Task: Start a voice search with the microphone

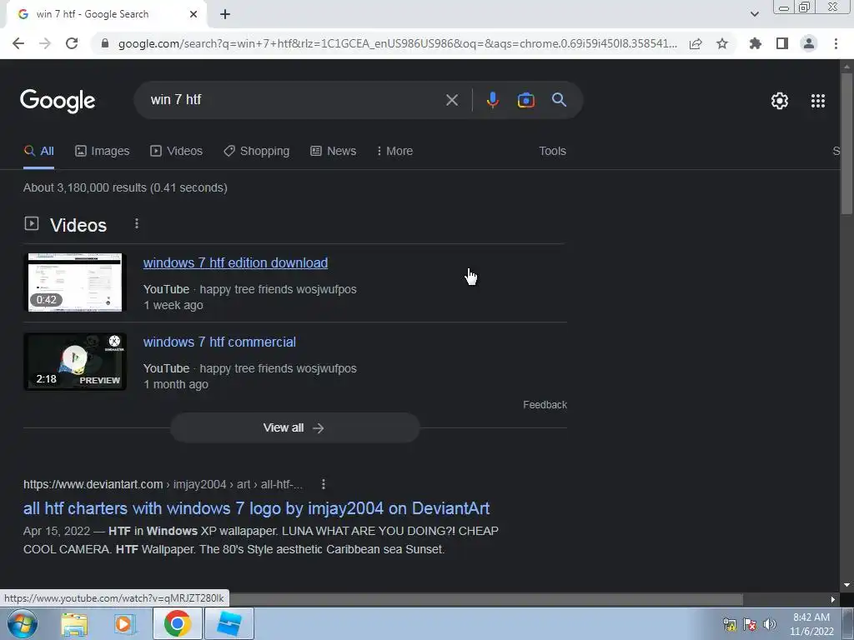Action: pos(492,100)
